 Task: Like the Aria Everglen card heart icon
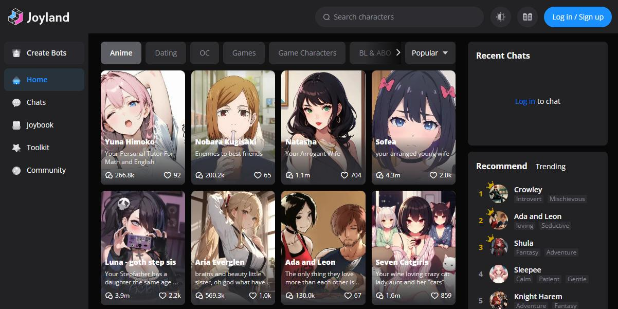252,296
